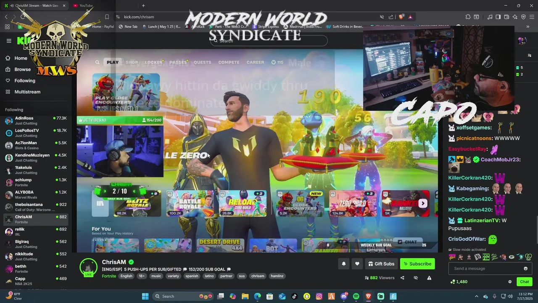Open the Brave playlist music icon
538x303 pixels.
pyautogui.click(x=490, y=17)
